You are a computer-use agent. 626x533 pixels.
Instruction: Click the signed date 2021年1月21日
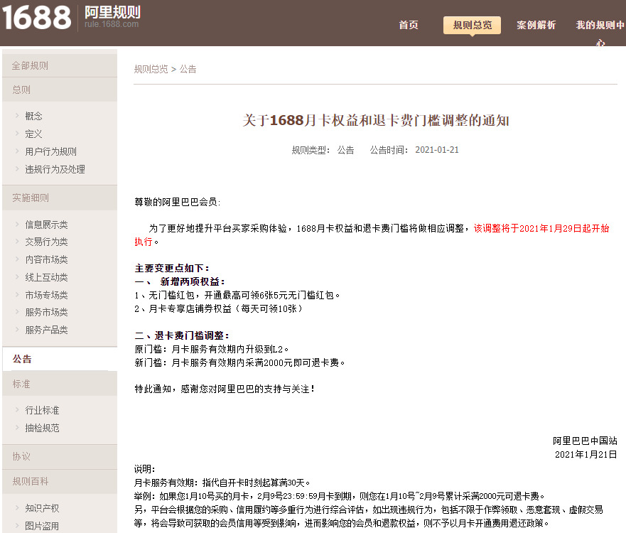coord(586,454)
